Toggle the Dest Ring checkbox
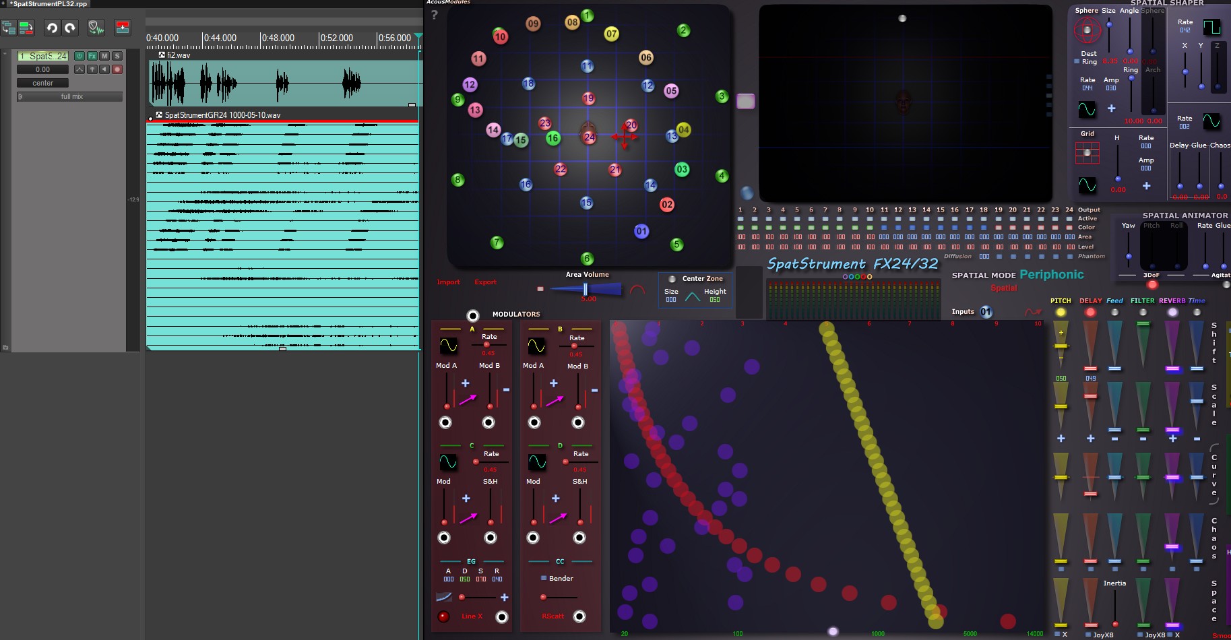This screenshot has width=1231, height=640. [x=1077, y=61]
